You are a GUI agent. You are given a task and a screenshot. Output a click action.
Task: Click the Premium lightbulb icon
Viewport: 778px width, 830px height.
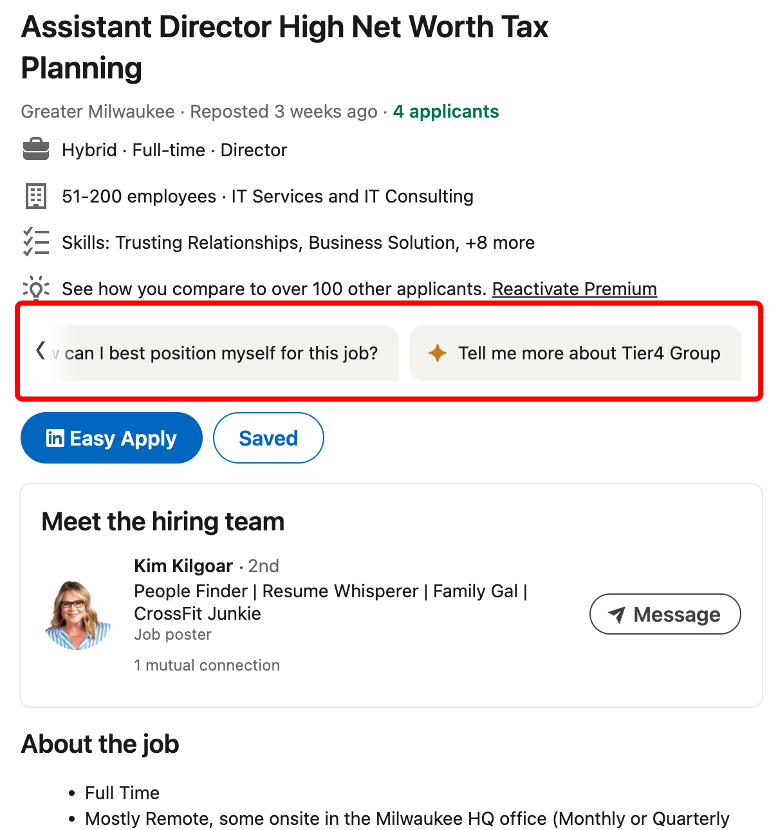(35, 289)
